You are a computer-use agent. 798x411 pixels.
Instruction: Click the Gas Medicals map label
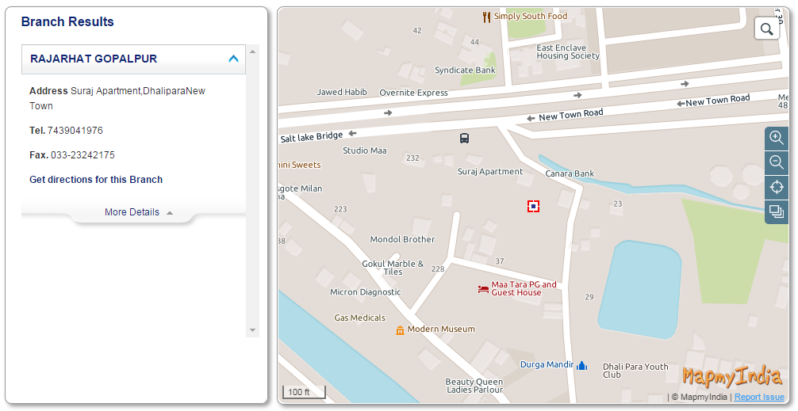pos(360,318)
